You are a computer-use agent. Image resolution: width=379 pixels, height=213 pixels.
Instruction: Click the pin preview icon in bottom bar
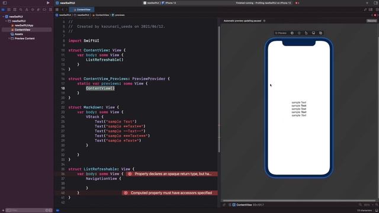pyautogui.click(x=224, y=205)
